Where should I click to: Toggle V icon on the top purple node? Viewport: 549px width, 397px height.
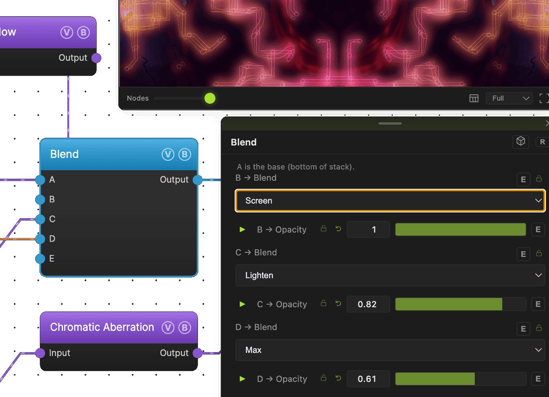tap(66, 33)
